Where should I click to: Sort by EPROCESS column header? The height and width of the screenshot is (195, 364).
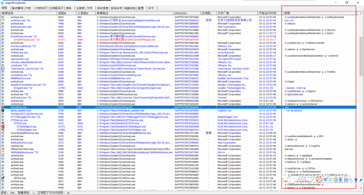[187, 13]
